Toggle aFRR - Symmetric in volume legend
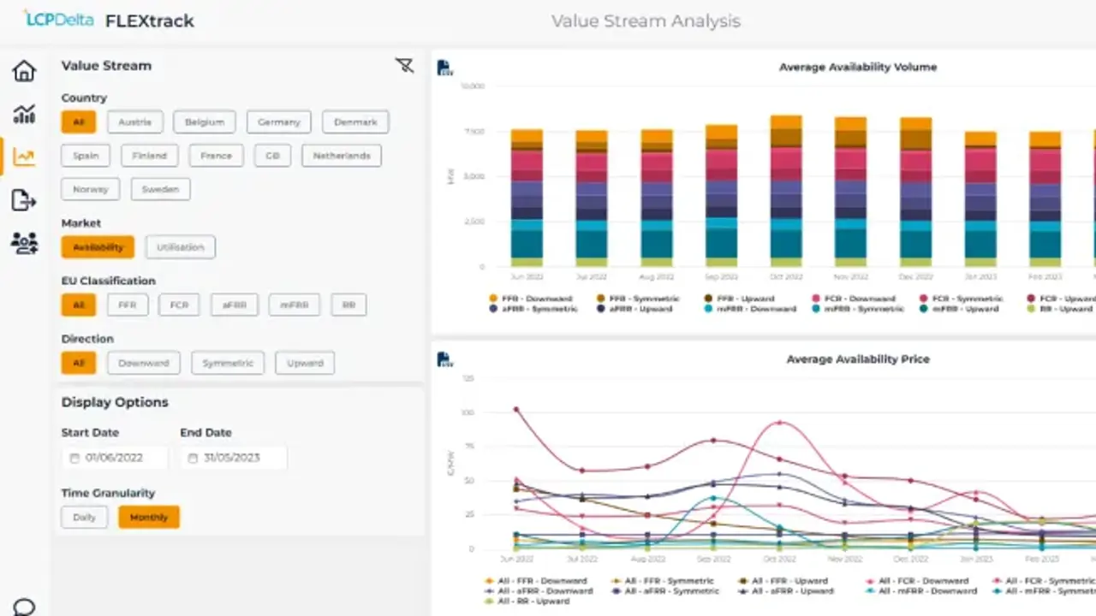 tap(533, 309)
